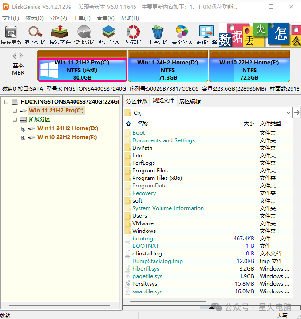Select the Documents and Settings folder
Screen dimensions: 301x319
point(164,140)
